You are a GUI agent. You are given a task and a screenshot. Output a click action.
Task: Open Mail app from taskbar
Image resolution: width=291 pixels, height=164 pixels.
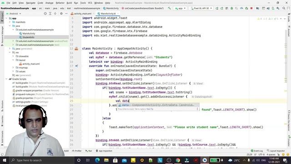click(x=124, y=160)
